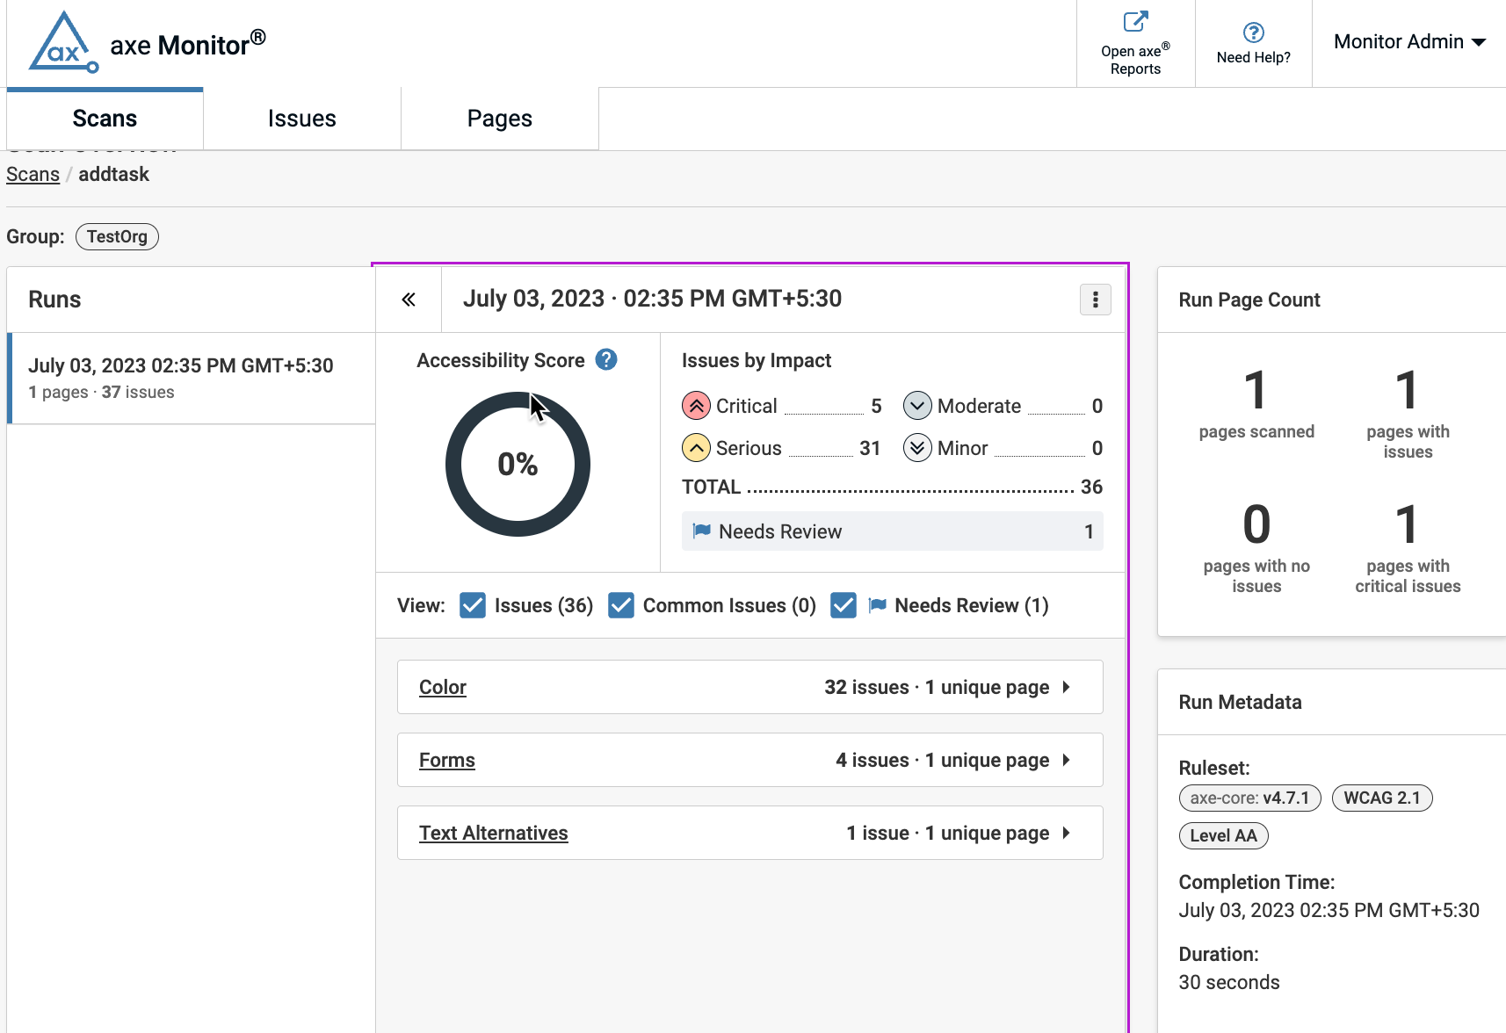
Task: Uncheck the Issues (36) checkbox
Action: (473, 605)
